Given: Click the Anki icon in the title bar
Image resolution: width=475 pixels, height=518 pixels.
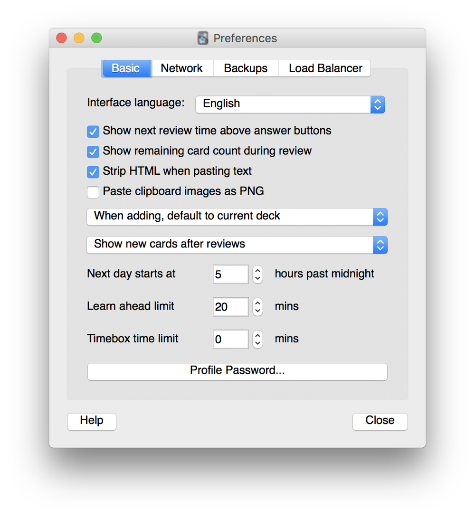Looking at the screenshot, I should [x=203, y=38].
